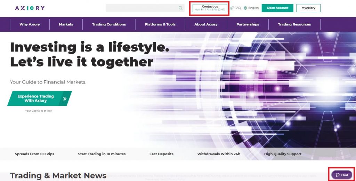Image resolution: width=356 pixels, height=181 pixels.
Task: Click the FAQ chat bubbles icon
Action: 232,8
